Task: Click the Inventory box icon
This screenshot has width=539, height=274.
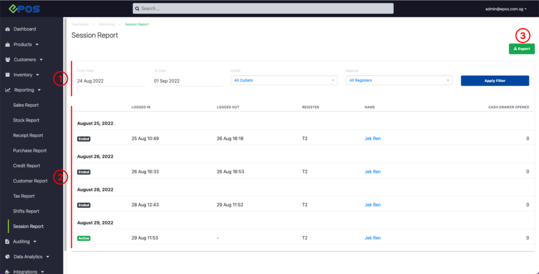Action: coord(8,75)
